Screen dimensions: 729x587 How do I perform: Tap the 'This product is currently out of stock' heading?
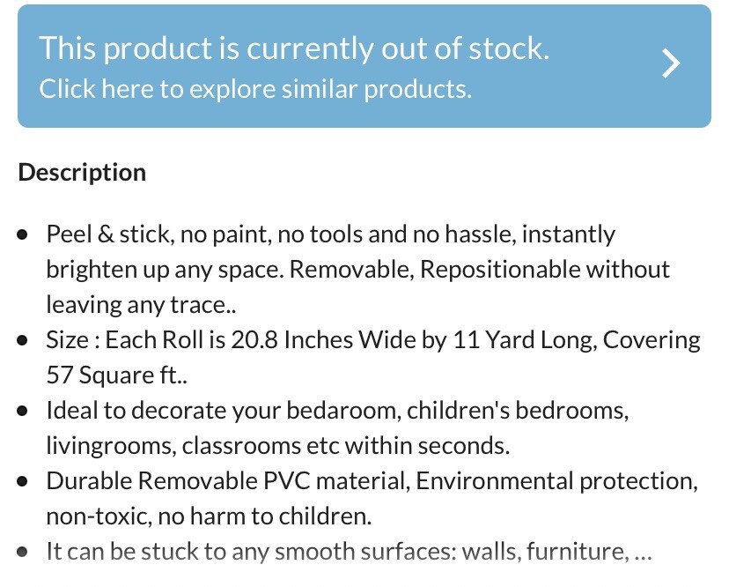(294, 48)
